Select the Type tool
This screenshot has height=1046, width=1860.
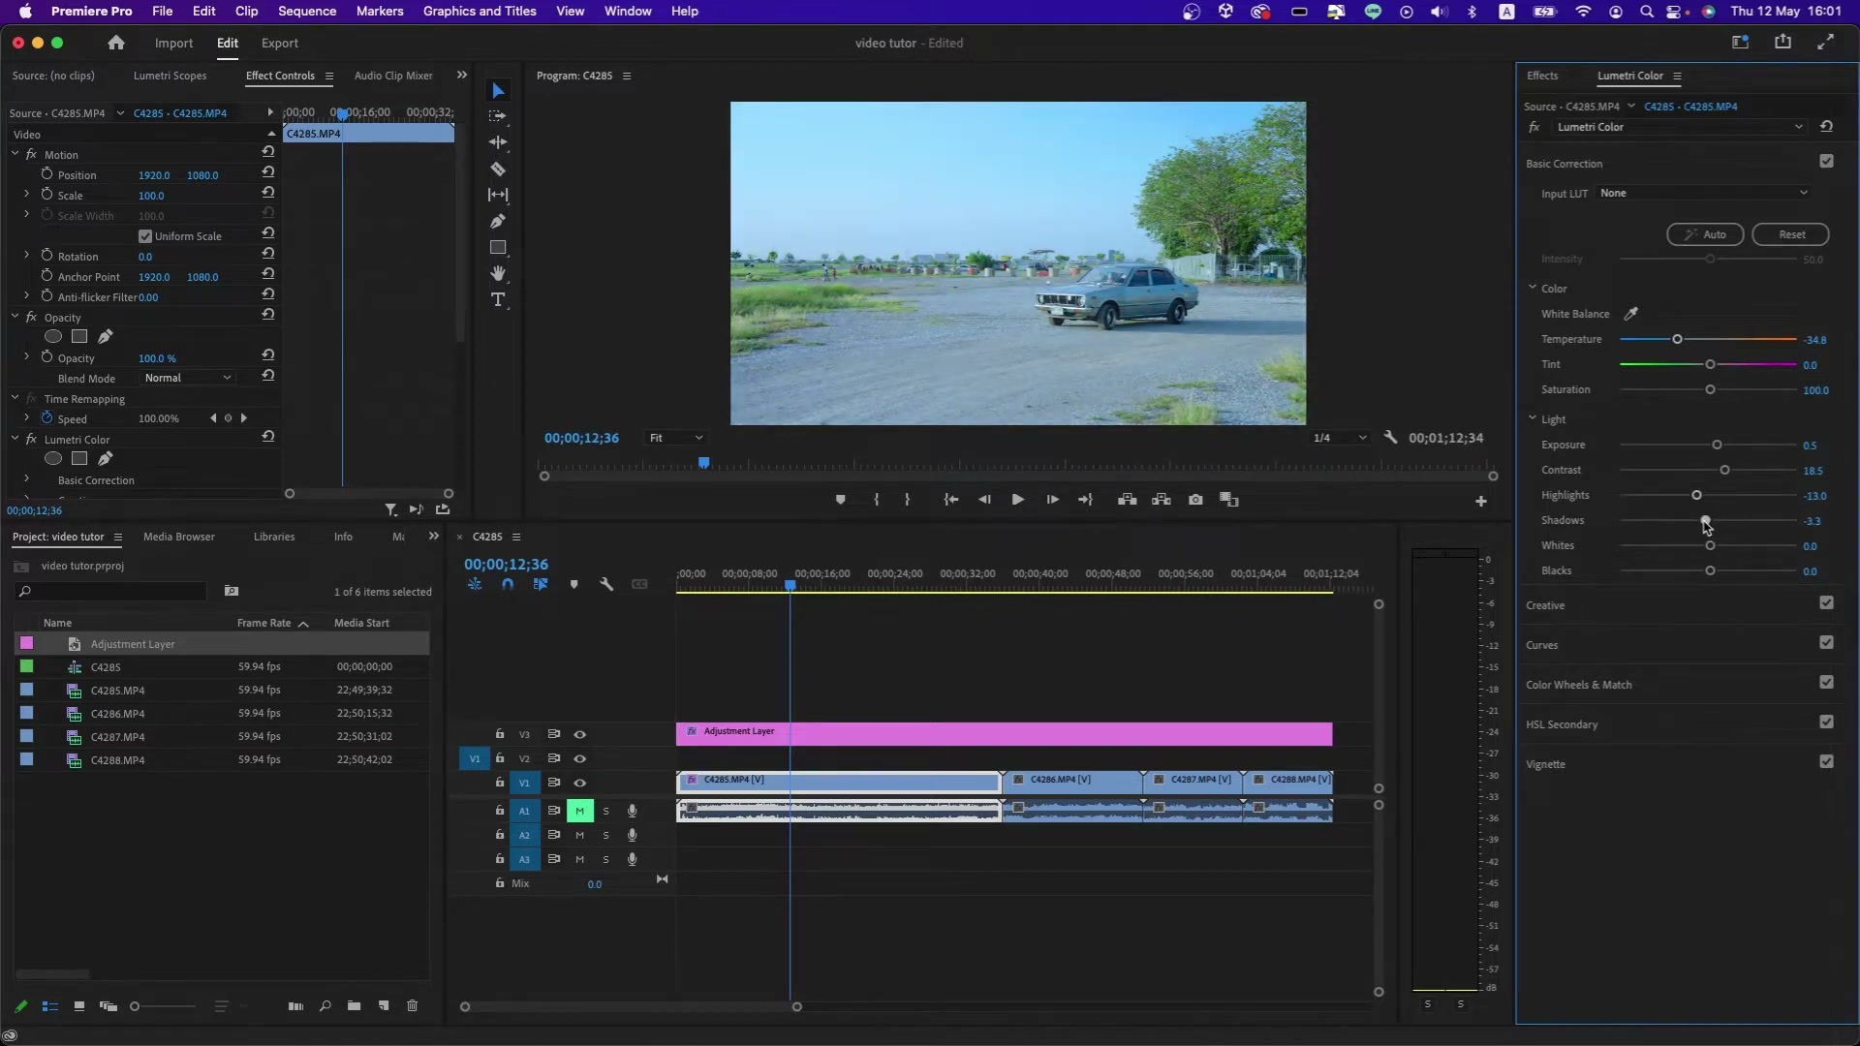click(498, 299)
